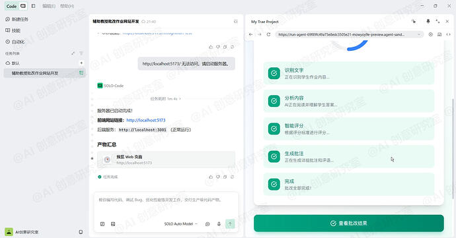
Task: Thumbs down the upper assistant reply
Action: tap(218, 47)
